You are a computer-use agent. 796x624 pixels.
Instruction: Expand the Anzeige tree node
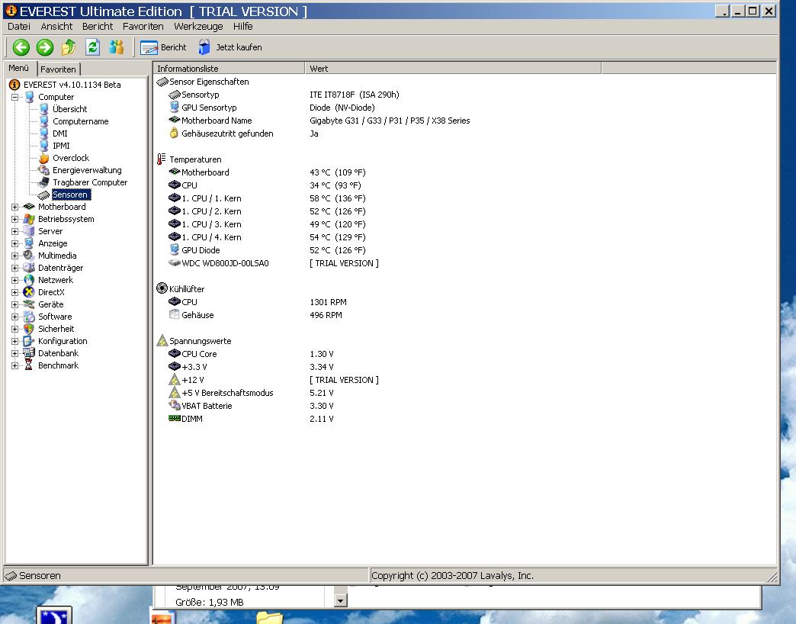pos(14,243)
